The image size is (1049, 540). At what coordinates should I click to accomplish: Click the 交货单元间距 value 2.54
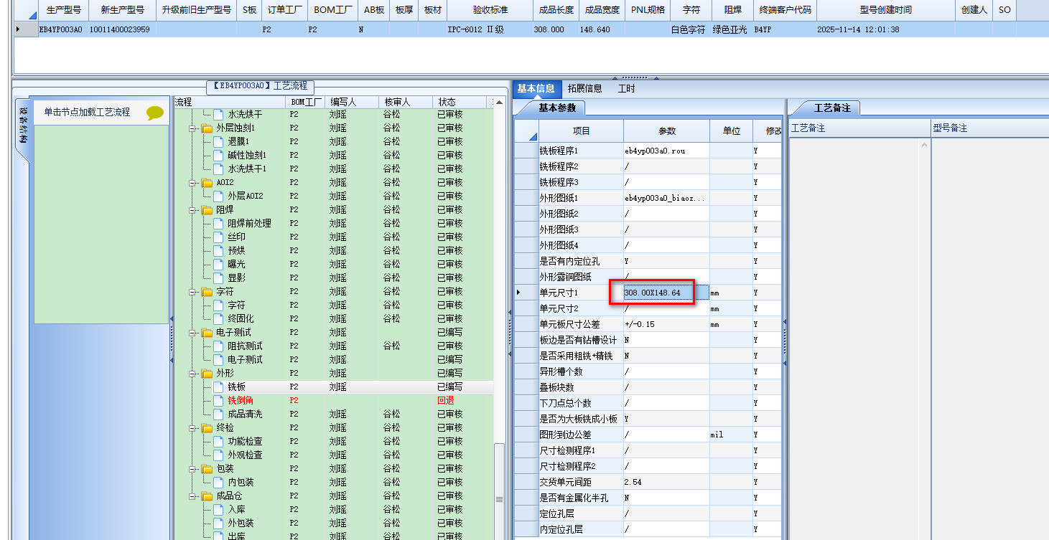point(666,482)
